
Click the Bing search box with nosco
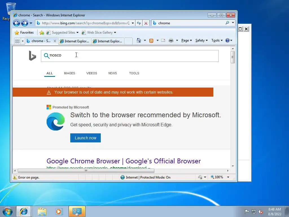point(130,56)
